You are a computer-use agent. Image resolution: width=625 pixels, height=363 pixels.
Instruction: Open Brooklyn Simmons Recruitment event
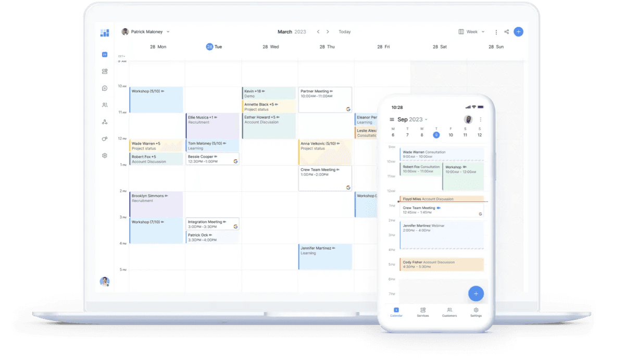point(156,204)
